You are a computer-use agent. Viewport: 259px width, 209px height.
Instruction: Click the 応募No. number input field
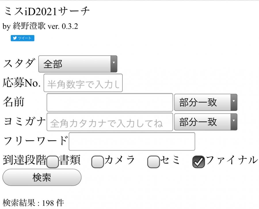83,83
